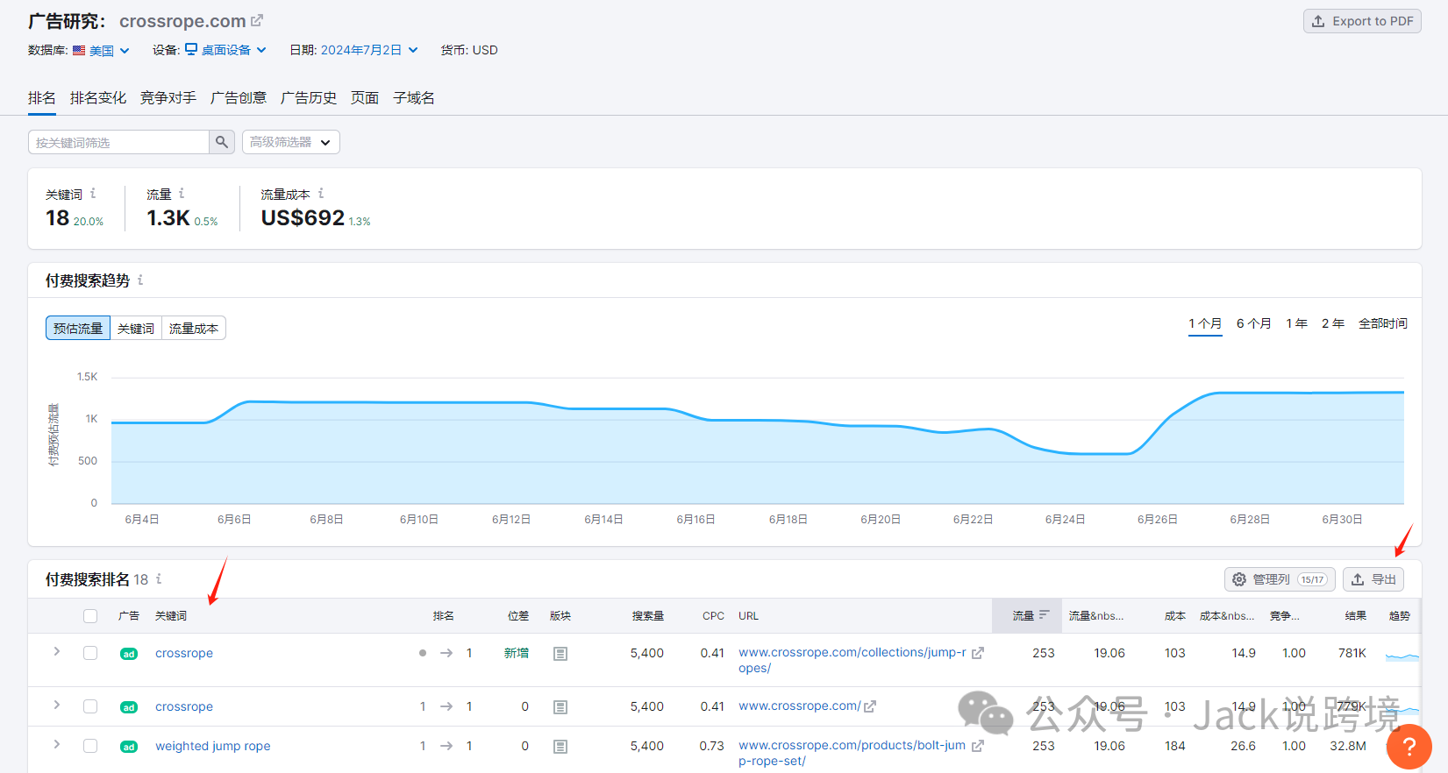Open the 高级筛选器 dropdown
Viewport: 1448px width, 773px height.
pos(290,142)
